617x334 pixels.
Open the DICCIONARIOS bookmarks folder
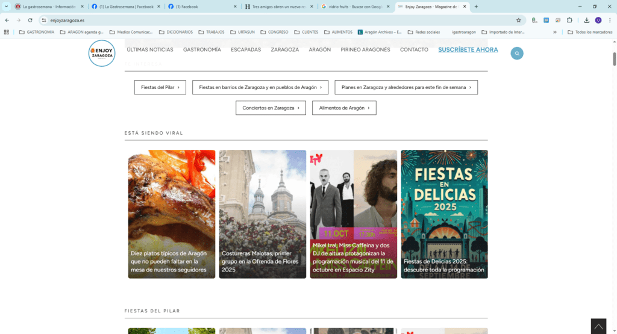click(x=176, y=32)
